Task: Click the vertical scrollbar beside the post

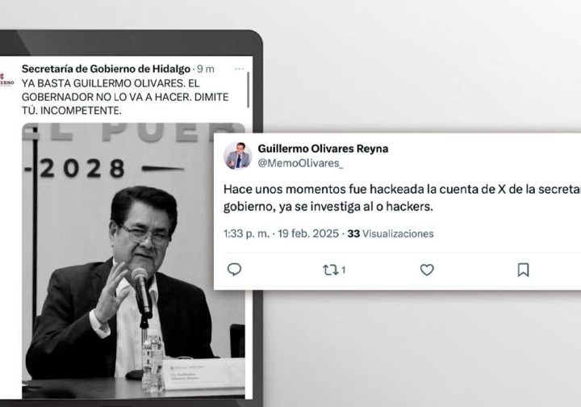Action: 248,90
